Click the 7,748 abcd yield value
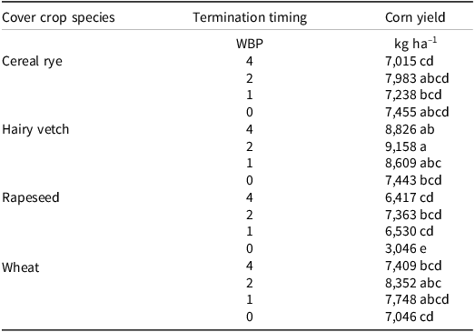This screenshot has width=475, height=332. pyautogui.click(x=417, y=300)
